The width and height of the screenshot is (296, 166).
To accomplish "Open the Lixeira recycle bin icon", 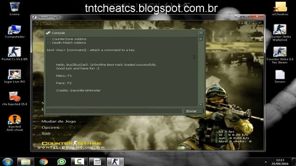I will coord(14,9).
